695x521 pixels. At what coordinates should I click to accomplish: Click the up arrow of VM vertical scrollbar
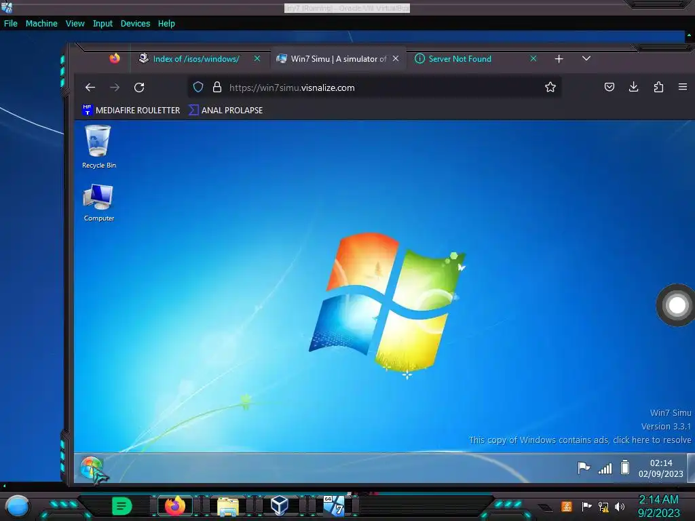(690, 35)
